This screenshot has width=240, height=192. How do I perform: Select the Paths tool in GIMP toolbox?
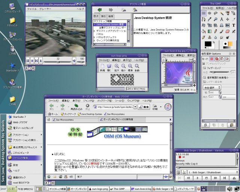tap(204, 19)
